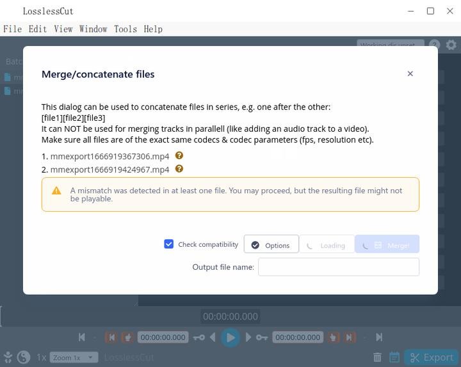
Task: Click the trash delete source icon
Action: coord(377,357)
